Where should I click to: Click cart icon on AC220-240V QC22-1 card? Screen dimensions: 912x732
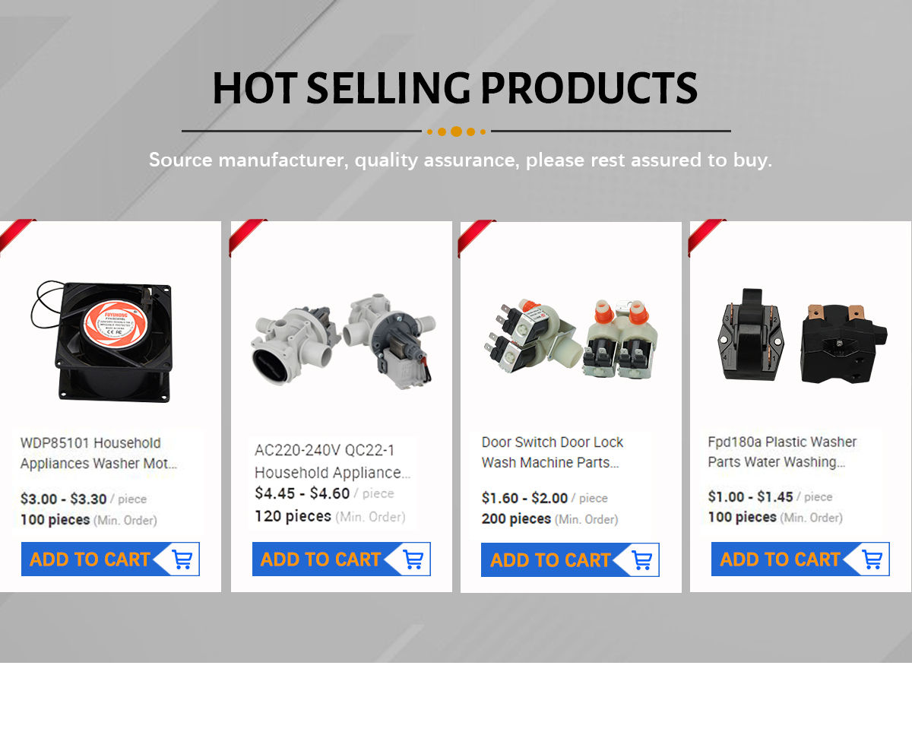pyautogui.click(x=413, y=559)
